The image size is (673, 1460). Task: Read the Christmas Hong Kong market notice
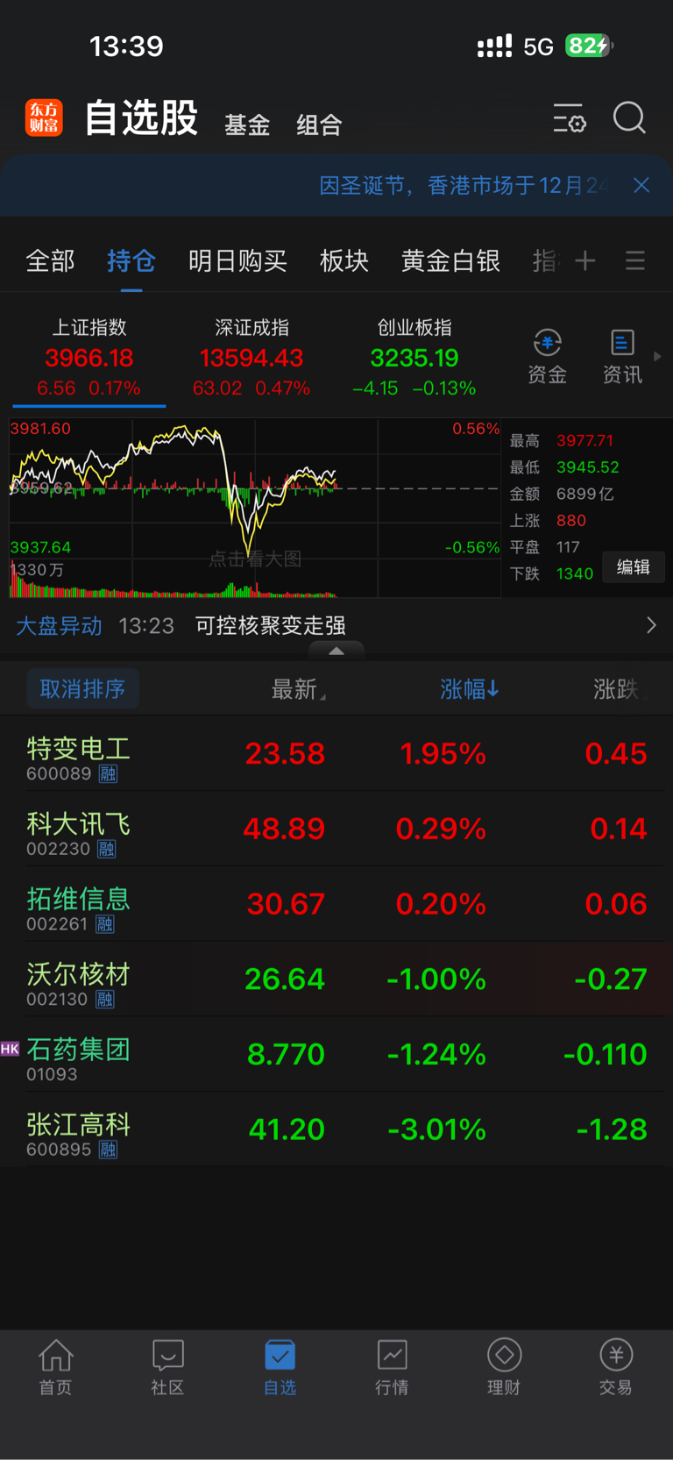[463, 185]
